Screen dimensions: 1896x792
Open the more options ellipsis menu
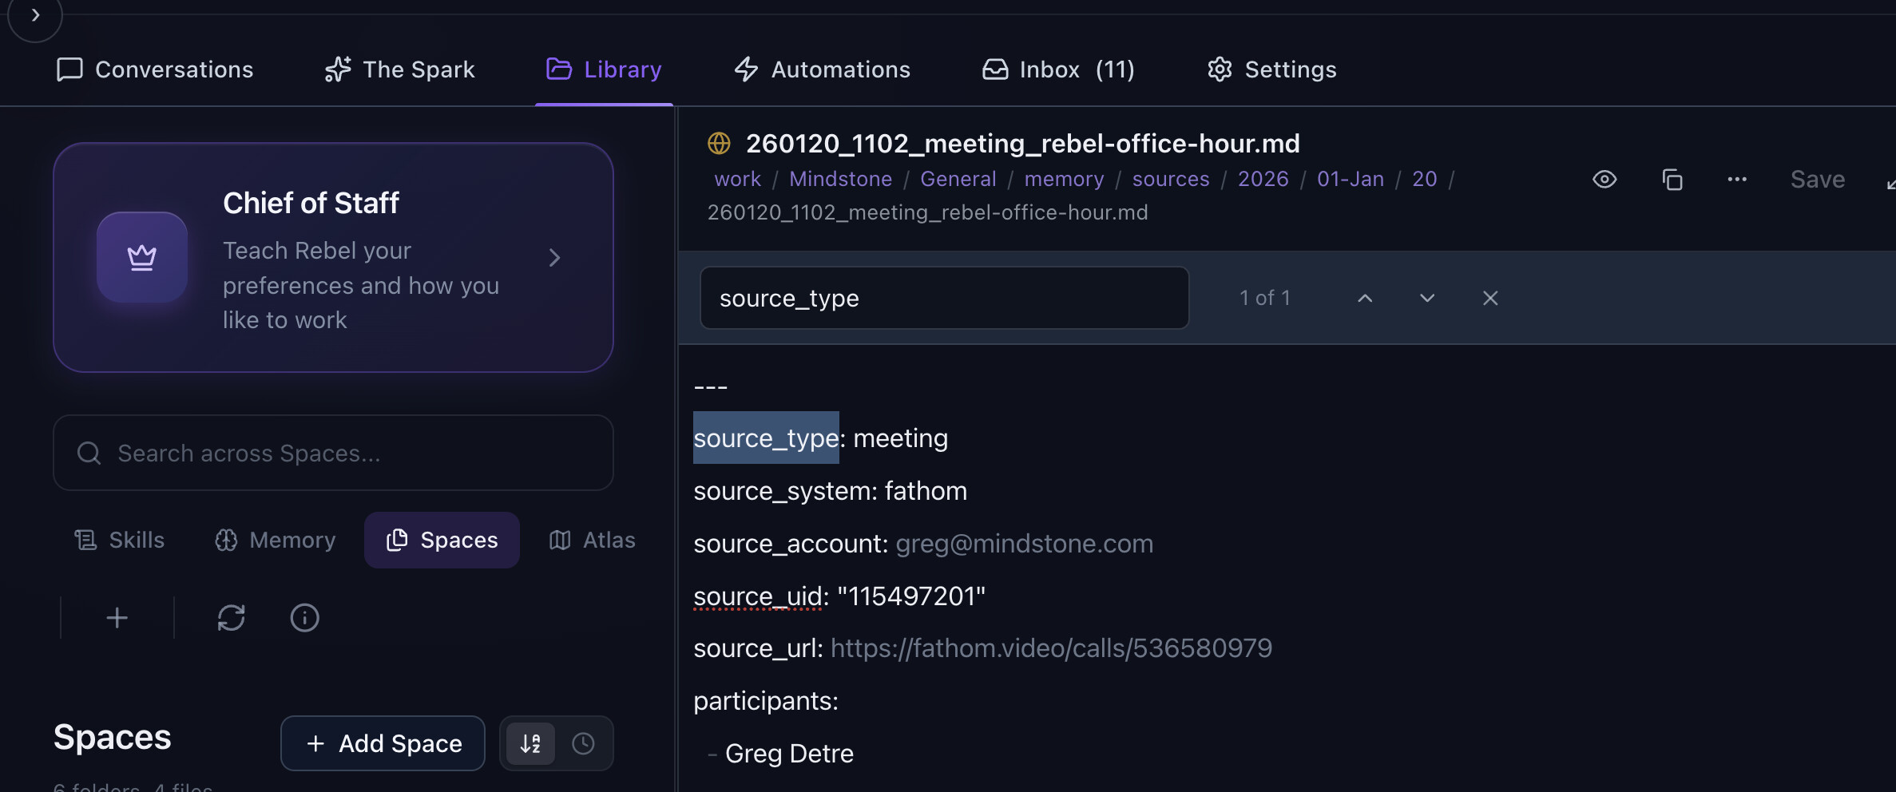point(1736,180)
